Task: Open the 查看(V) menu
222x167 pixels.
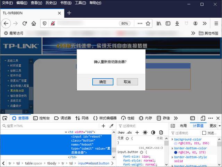Action: point(36,3)
